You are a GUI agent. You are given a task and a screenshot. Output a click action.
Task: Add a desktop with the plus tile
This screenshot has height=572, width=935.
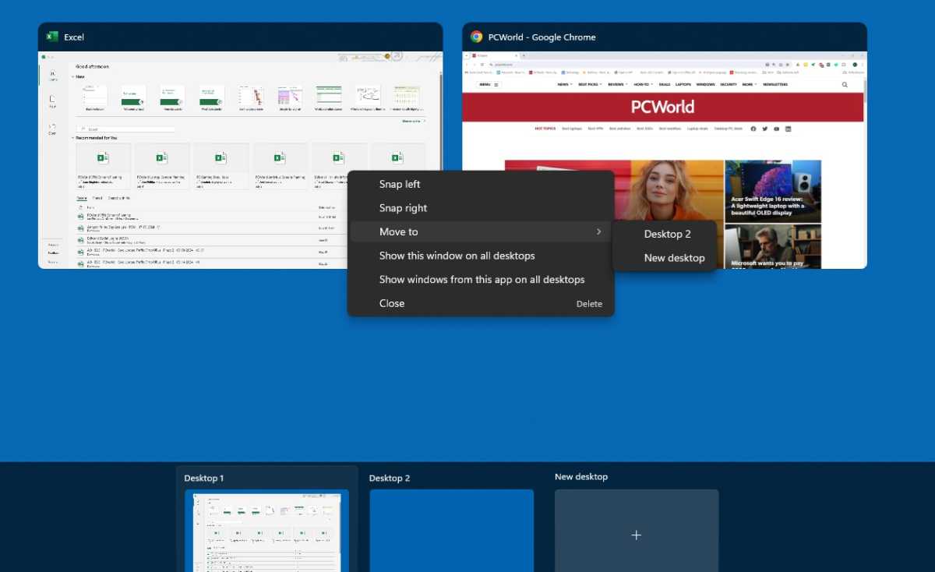coord(637,531)
